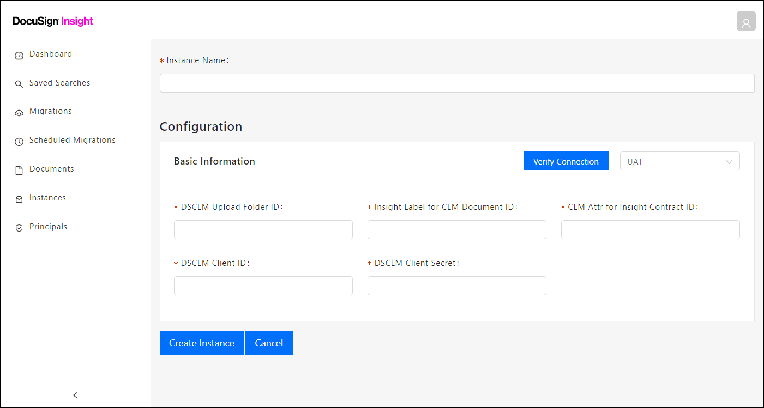Focus the Instance Name field
Screen dimensions: 764x408
457,83
